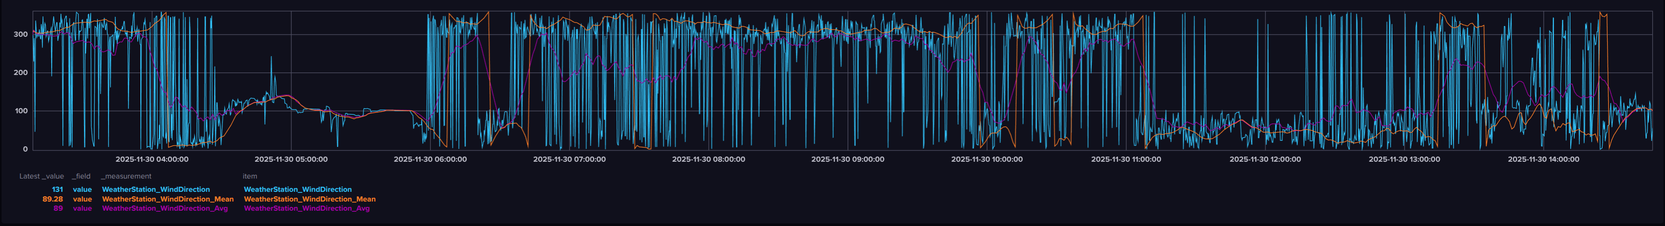Select purple WeatherStation_WindDirection_Avg under item column
1665x226 pixels.
(306, 208)
